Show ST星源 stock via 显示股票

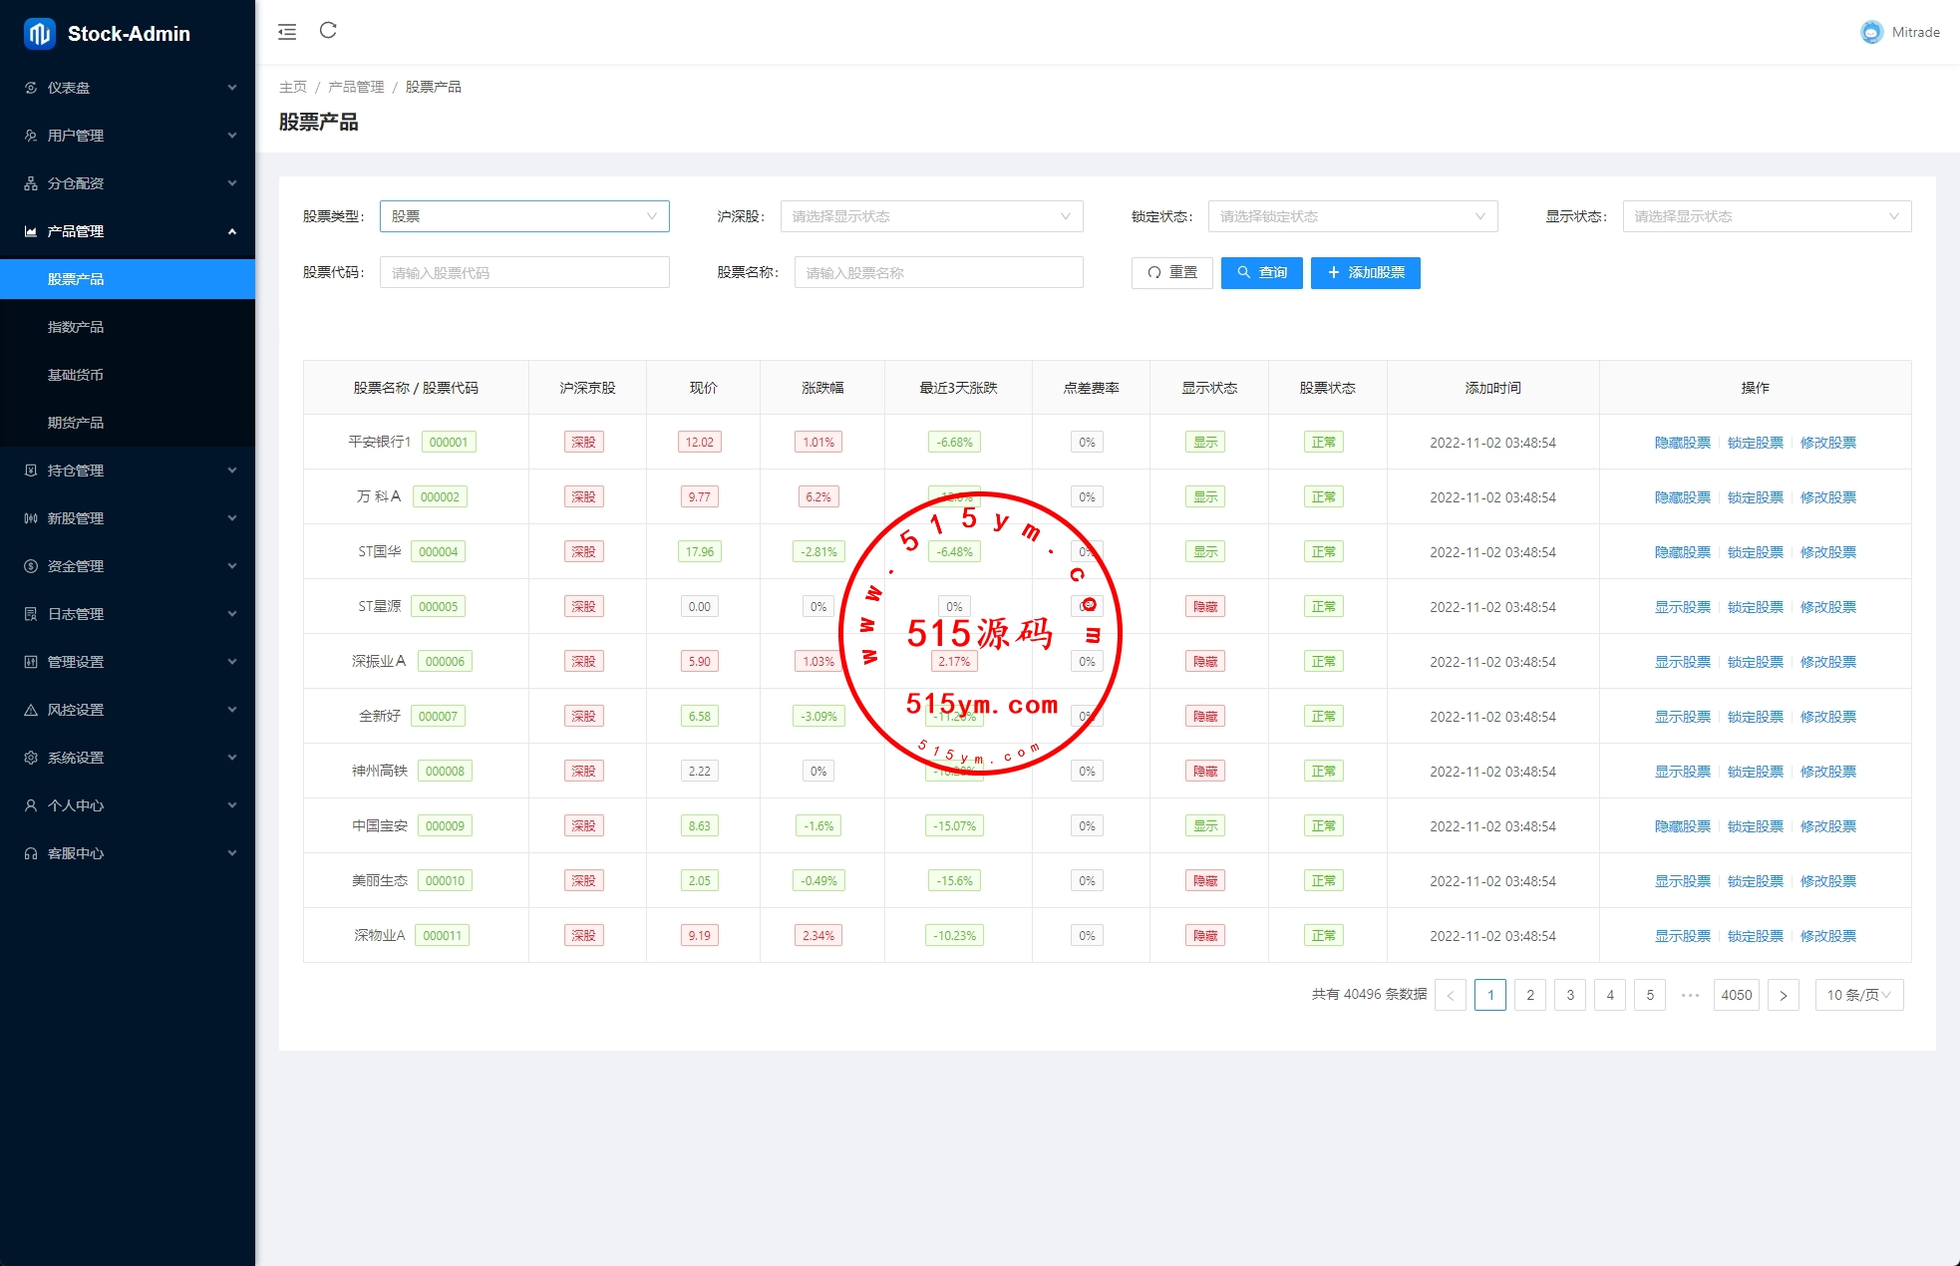pos(1682,607)
